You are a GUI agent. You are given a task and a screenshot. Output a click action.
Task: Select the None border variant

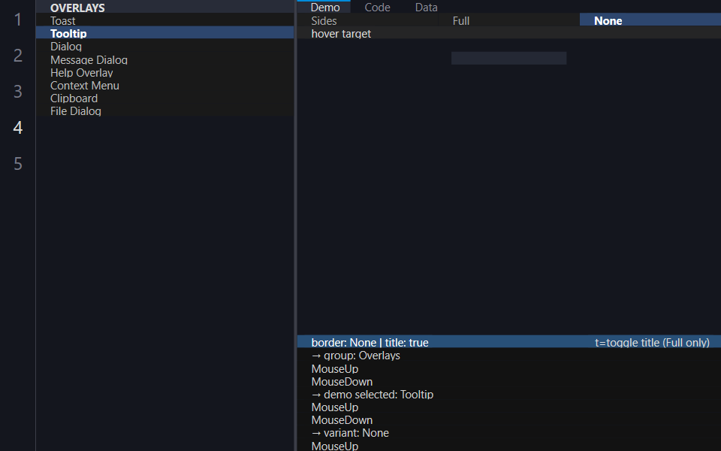[650, 21]
